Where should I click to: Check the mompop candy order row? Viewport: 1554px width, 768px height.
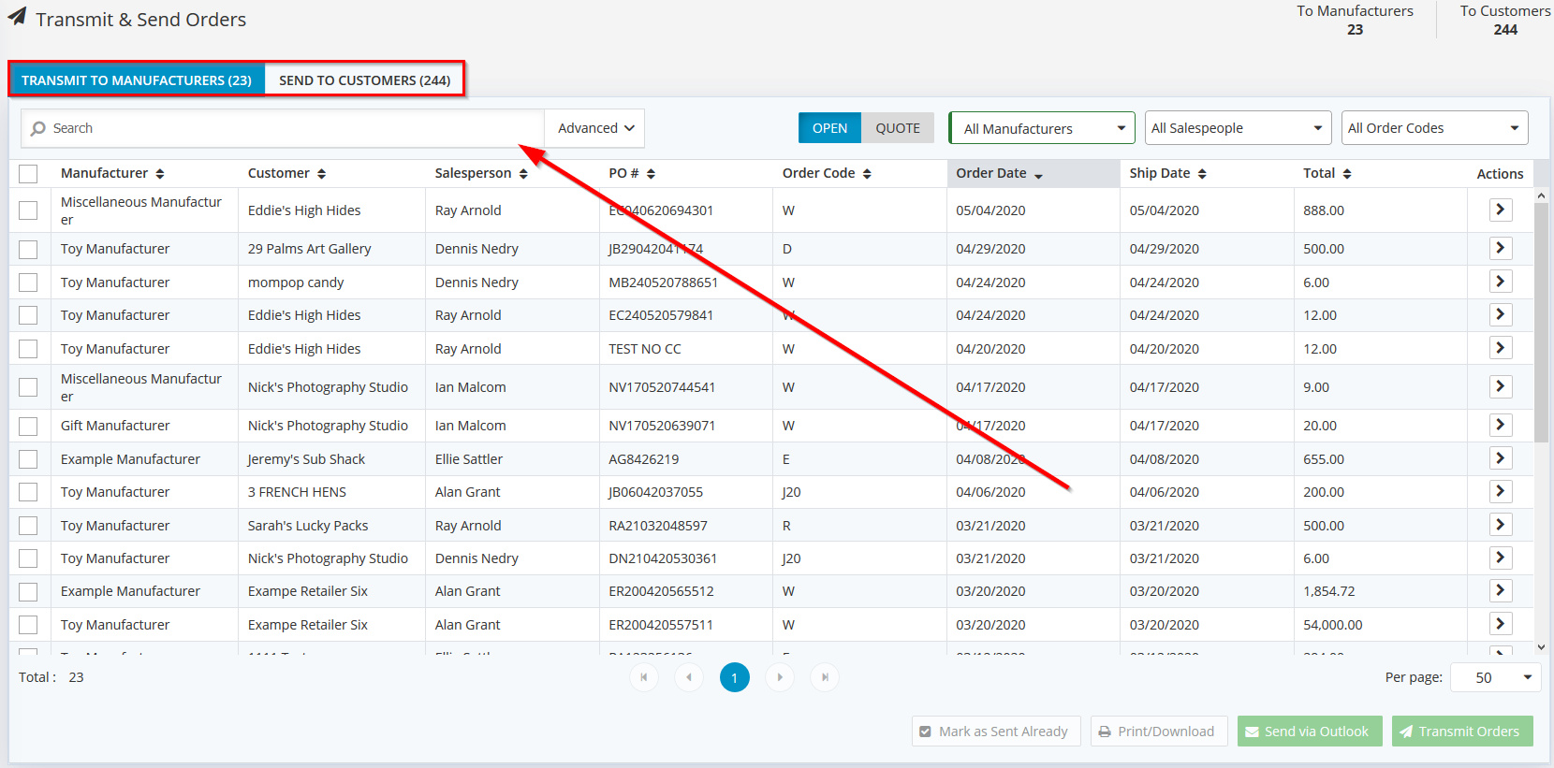pyautogui.click(x=28, y=283)
